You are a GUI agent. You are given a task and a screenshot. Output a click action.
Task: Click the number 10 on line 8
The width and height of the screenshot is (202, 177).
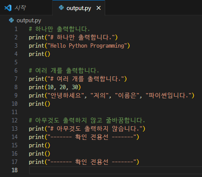click(50, 87)
